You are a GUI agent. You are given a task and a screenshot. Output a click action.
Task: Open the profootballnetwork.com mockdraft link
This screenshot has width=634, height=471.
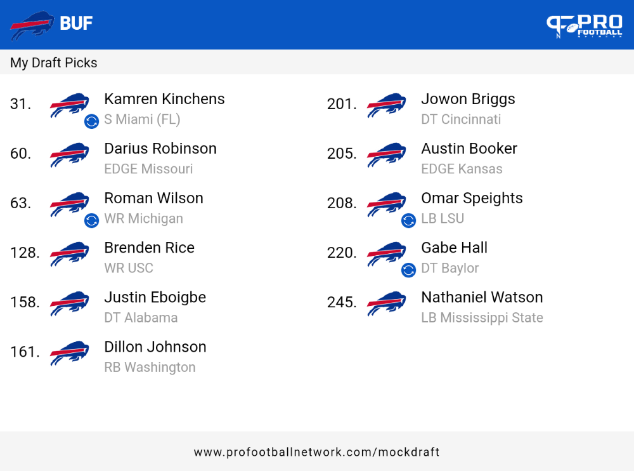click(316, 452)
